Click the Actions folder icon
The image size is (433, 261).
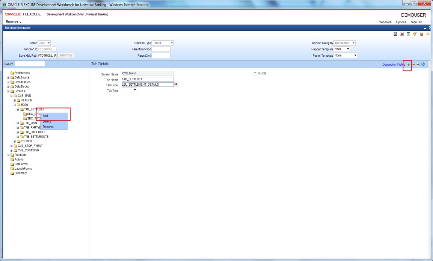pyautogui.click(x=12, y=159)
